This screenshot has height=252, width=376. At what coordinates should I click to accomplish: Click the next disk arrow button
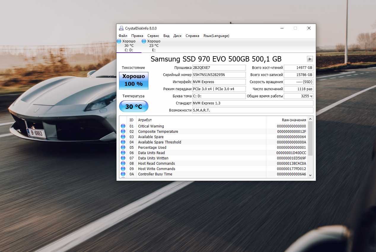click(x=310, y=59)
